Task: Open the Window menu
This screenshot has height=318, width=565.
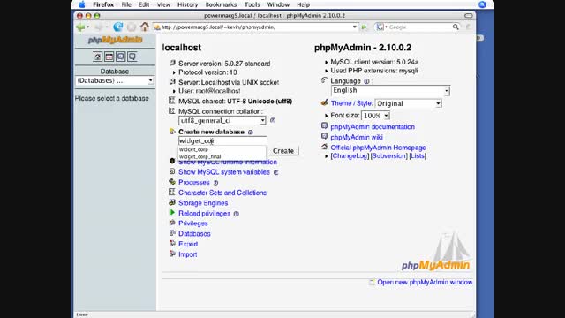Action: 278,4
